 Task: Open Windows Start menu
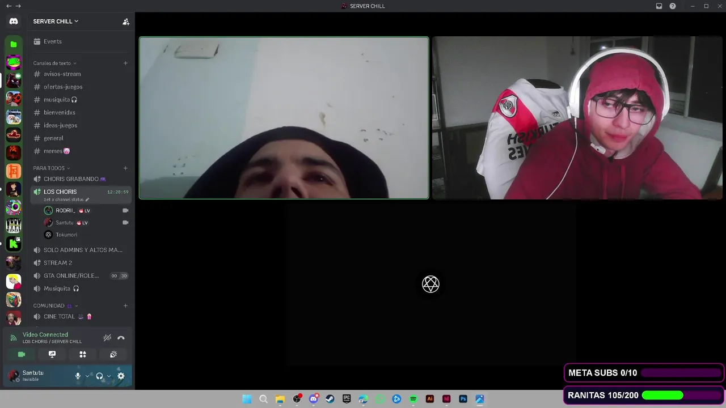coord(247,399)
